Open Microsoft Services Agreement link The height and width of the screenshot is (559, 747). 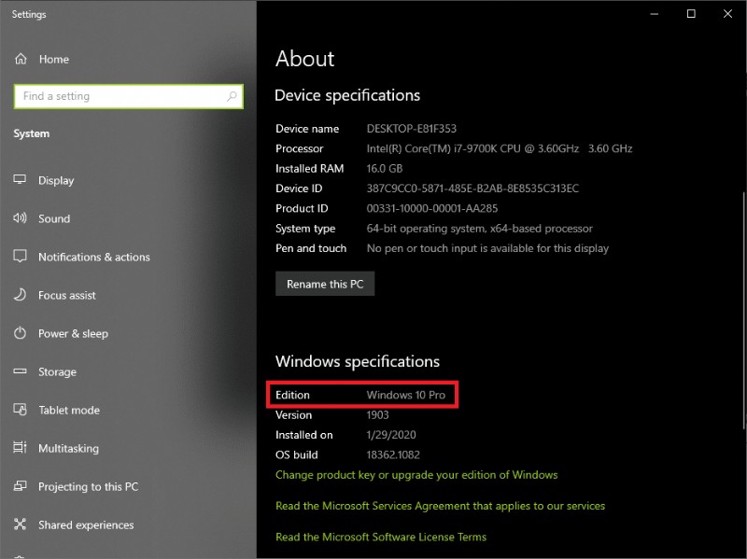click(440, 506)
